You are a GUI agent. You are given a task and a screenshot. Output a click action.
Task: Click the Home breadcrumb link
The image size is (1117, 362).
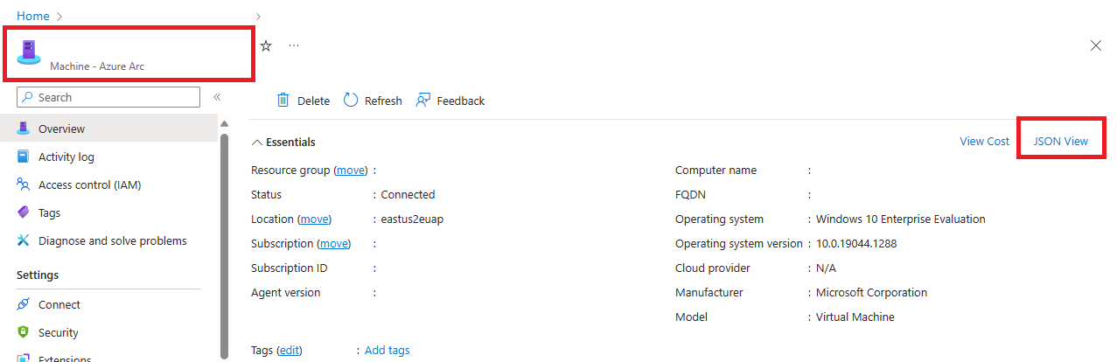click(33, 16)
